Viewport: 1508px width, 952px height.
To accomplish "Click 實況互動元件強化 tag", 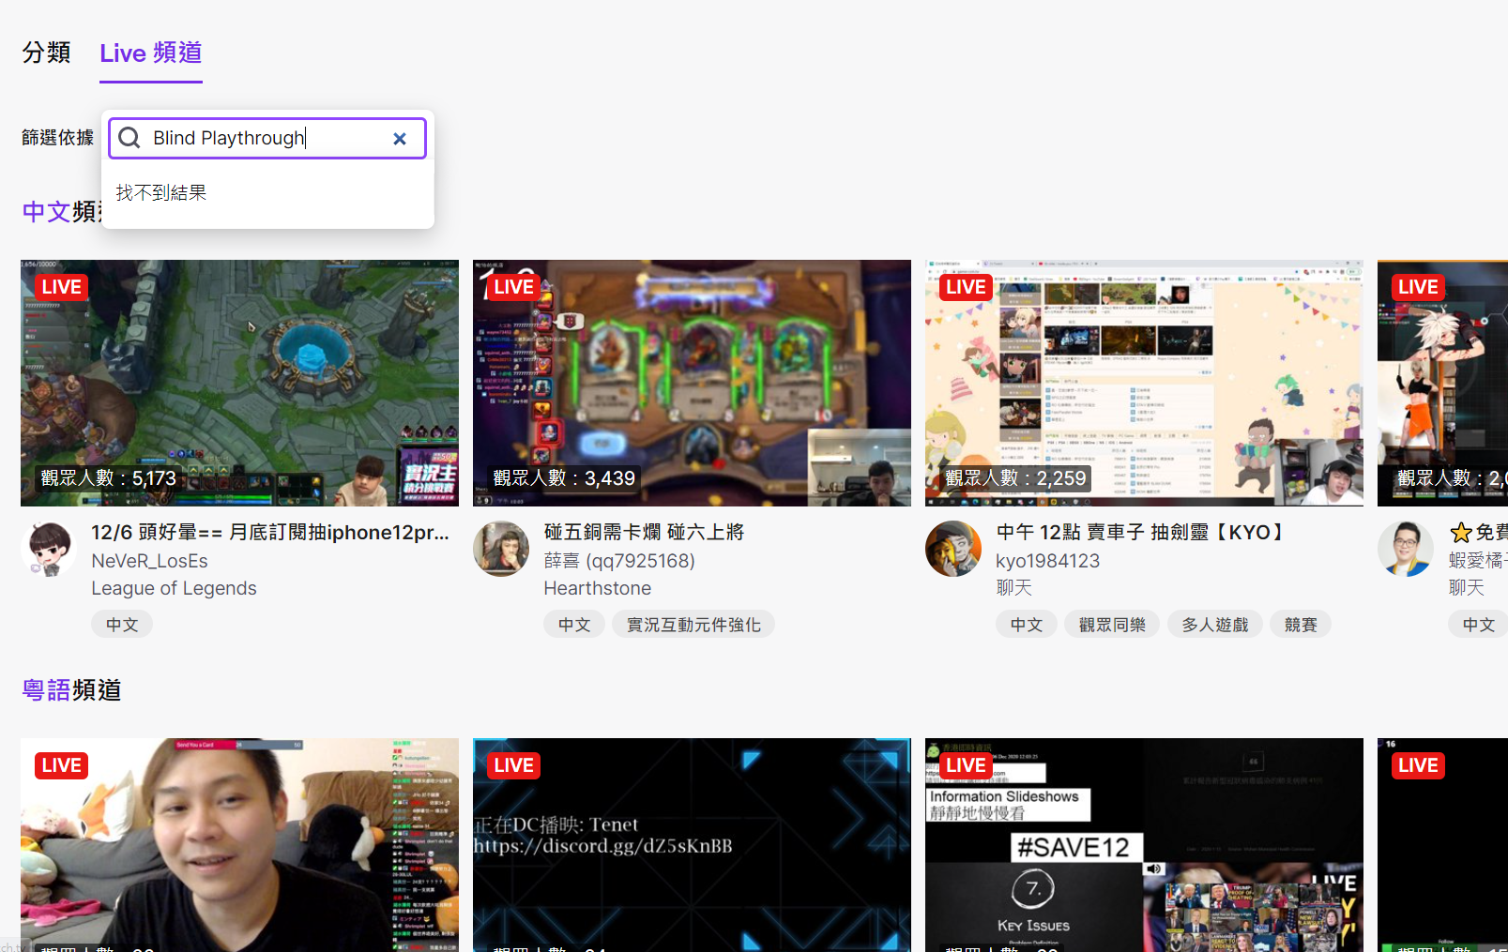I will click(693, 625).
